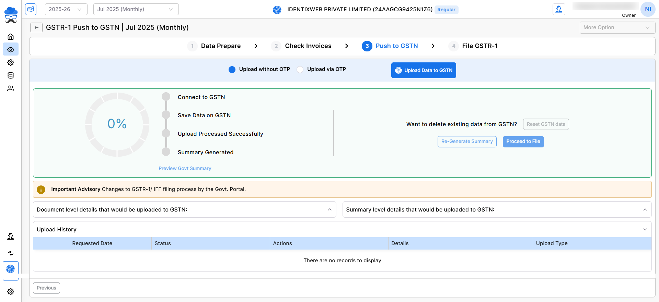Image resolution: width=659 pixels, height=302 pixels.
Task: Click the Important Advisory message text
Action: pos(148,189)
